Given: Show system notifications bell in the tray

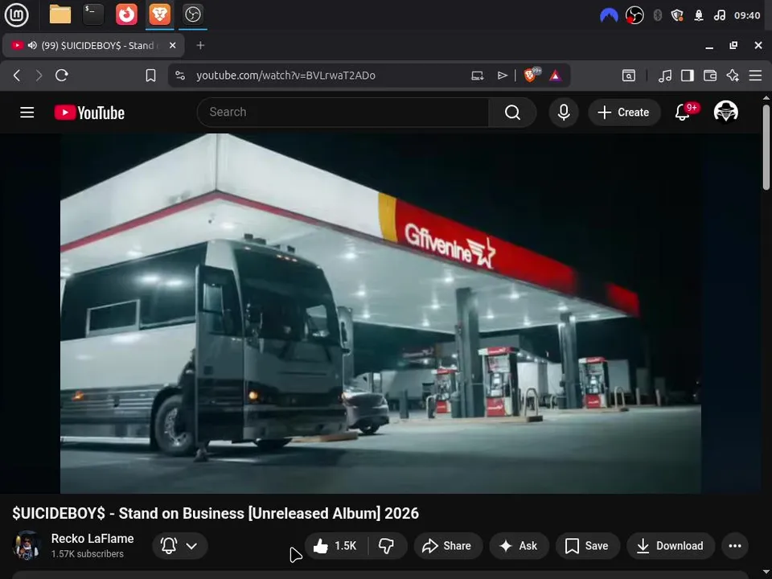Looking at the screenshot, I should (699, 15).
